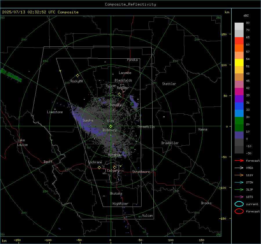Choose the green swatch between 30 and 20
The height and width of the screenshot is (244, 261).
coord(239,121)
